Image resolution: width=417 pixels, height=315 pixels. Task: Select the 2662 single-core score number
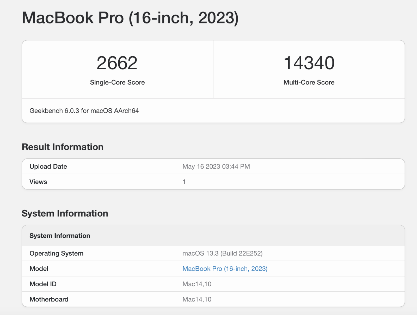pyautogui.click(x=117, y=63)
